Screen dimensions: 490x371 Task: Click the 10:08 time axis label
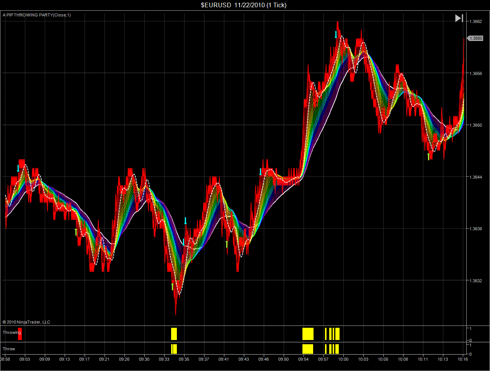[x=403, y=359]
